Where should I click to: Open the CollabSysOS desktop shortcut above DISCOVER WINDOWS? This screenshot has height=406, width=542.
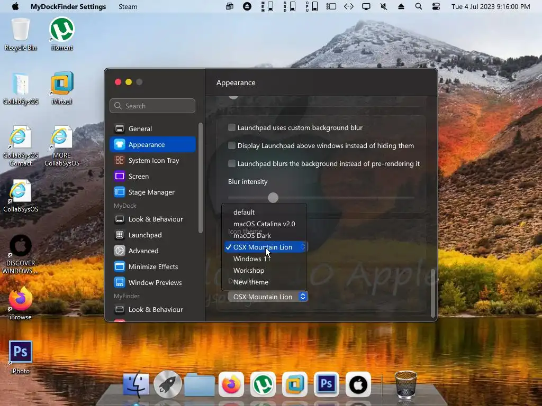[21, 196]
